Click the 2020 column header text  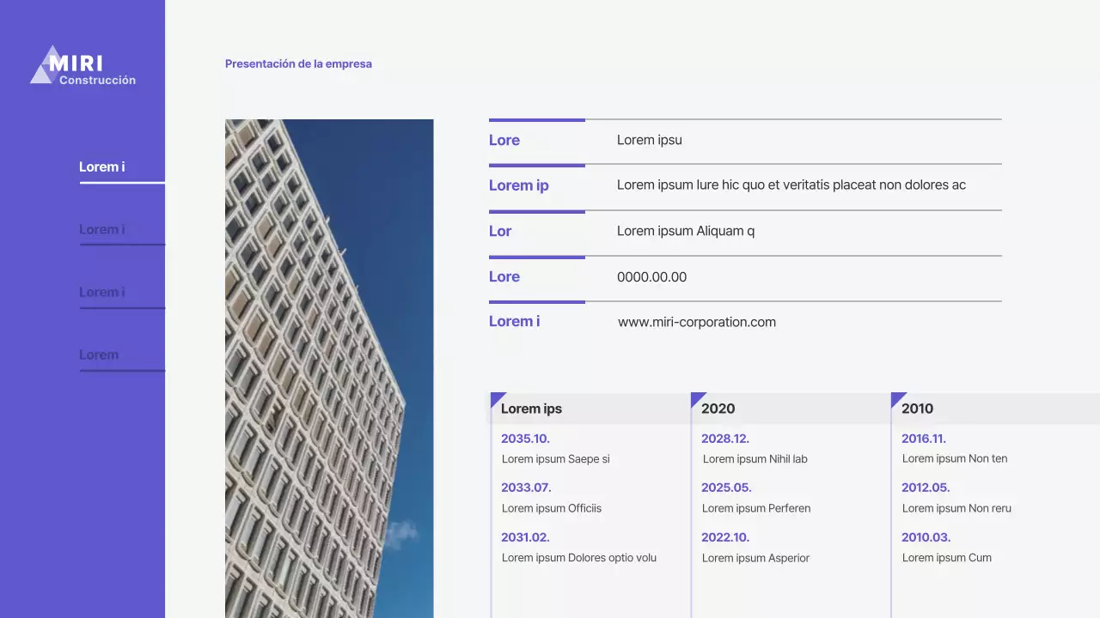(x=718, y=409)
